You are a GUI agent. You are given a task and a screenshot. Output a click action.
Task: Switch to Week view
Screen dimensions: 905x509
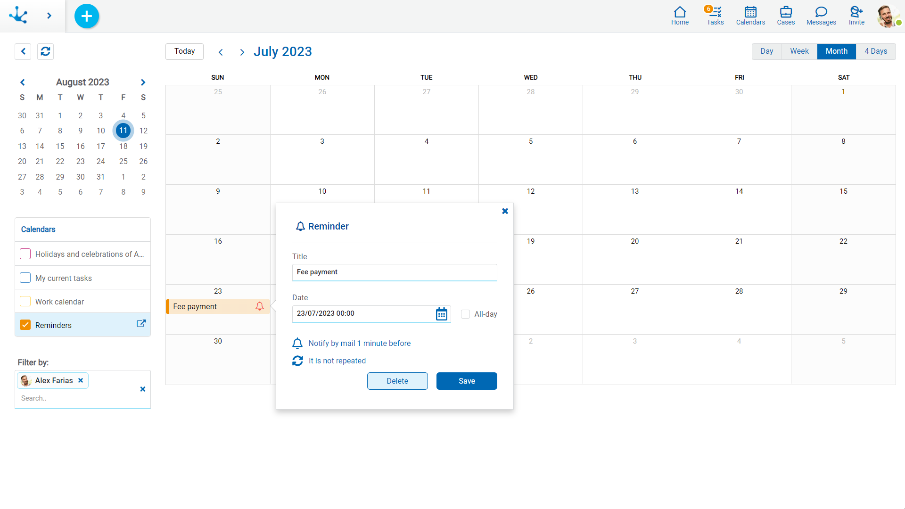(798, 51)
